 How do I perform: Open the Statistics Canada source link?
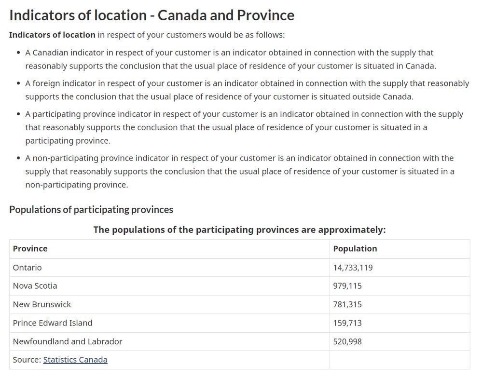(x=75, y=360)
